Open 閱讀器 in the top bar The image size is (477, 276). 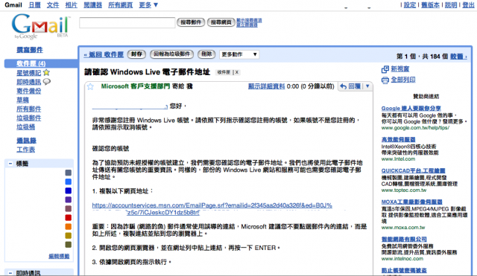tap(92, 5)
